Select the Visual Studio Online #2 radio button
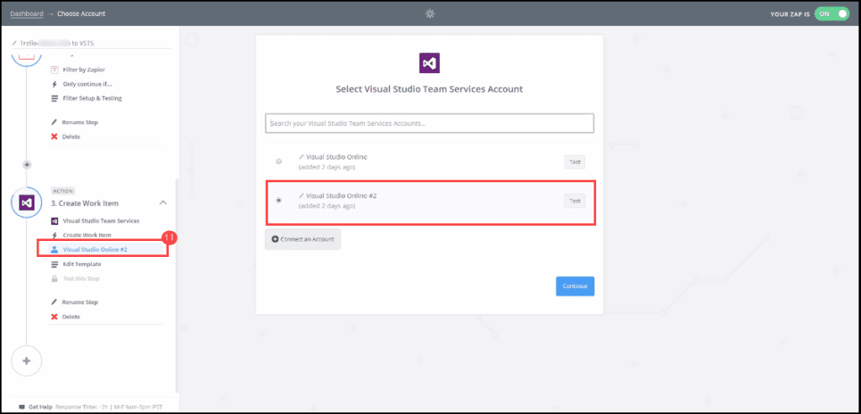This screenshot has width=861, height=414. click(x=279, y=201)
